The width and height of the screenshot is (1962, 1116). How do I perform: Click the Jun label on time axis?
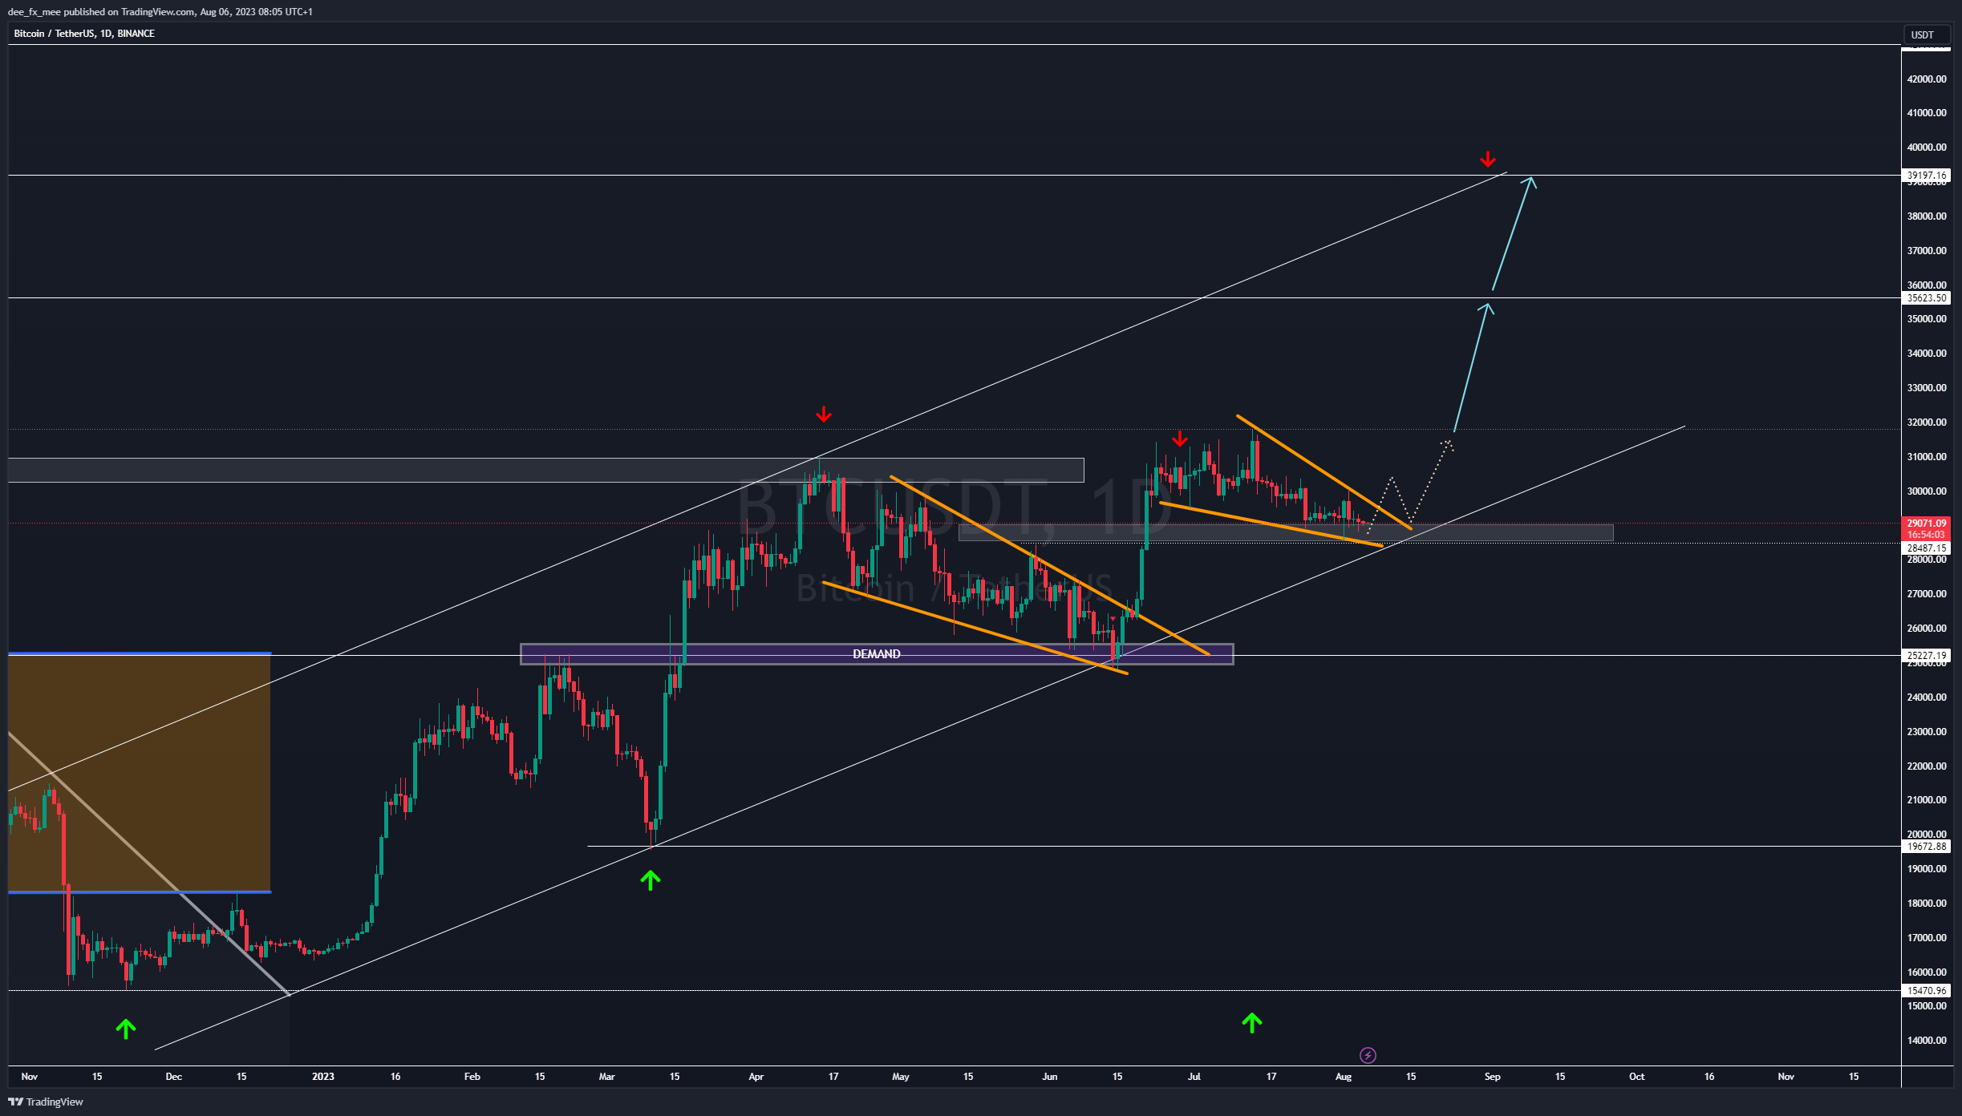point(1050,1077)
